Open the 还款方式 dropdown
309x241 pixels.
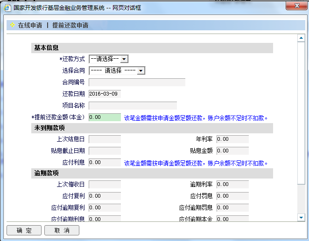click(x=108, y=59)
